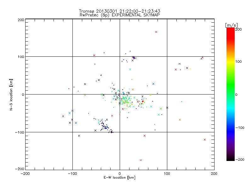
Task: Click the E-W axis tick label '200'
Action: pos(214,174)
